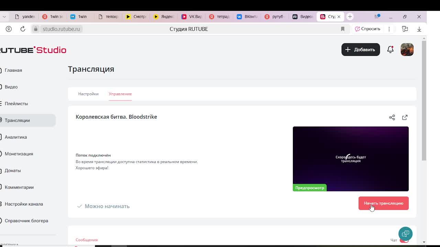
Task: Select Трансляции in sidebar
Action: pyautogui.click(x=27, y=120)
